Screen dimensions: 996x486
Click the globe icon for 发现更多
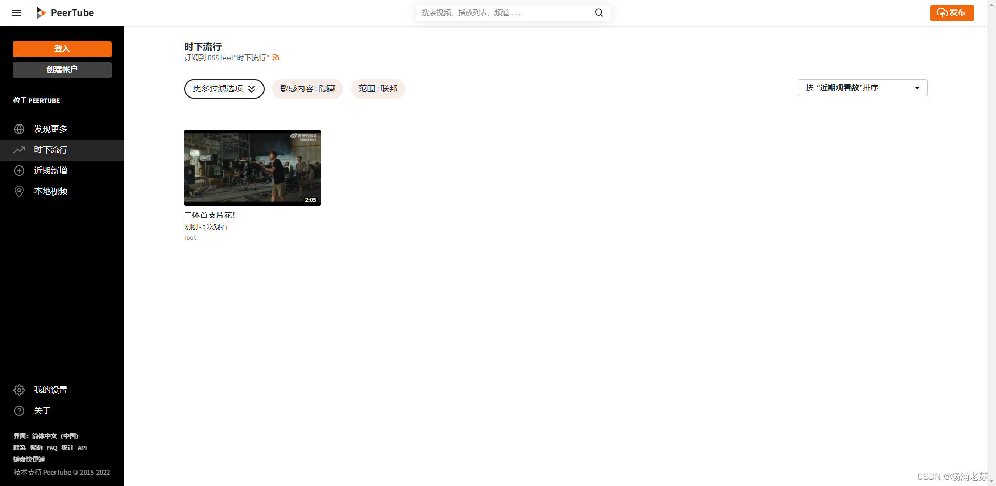(19, 129)
